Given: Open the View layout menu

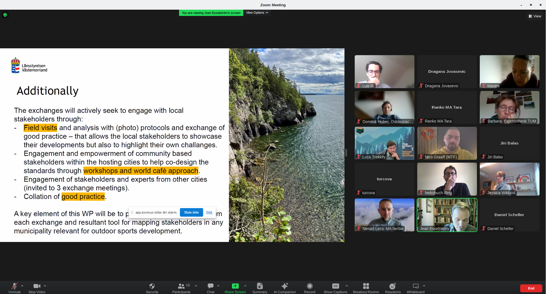Looking at the screenshot, I should (535, 16).
